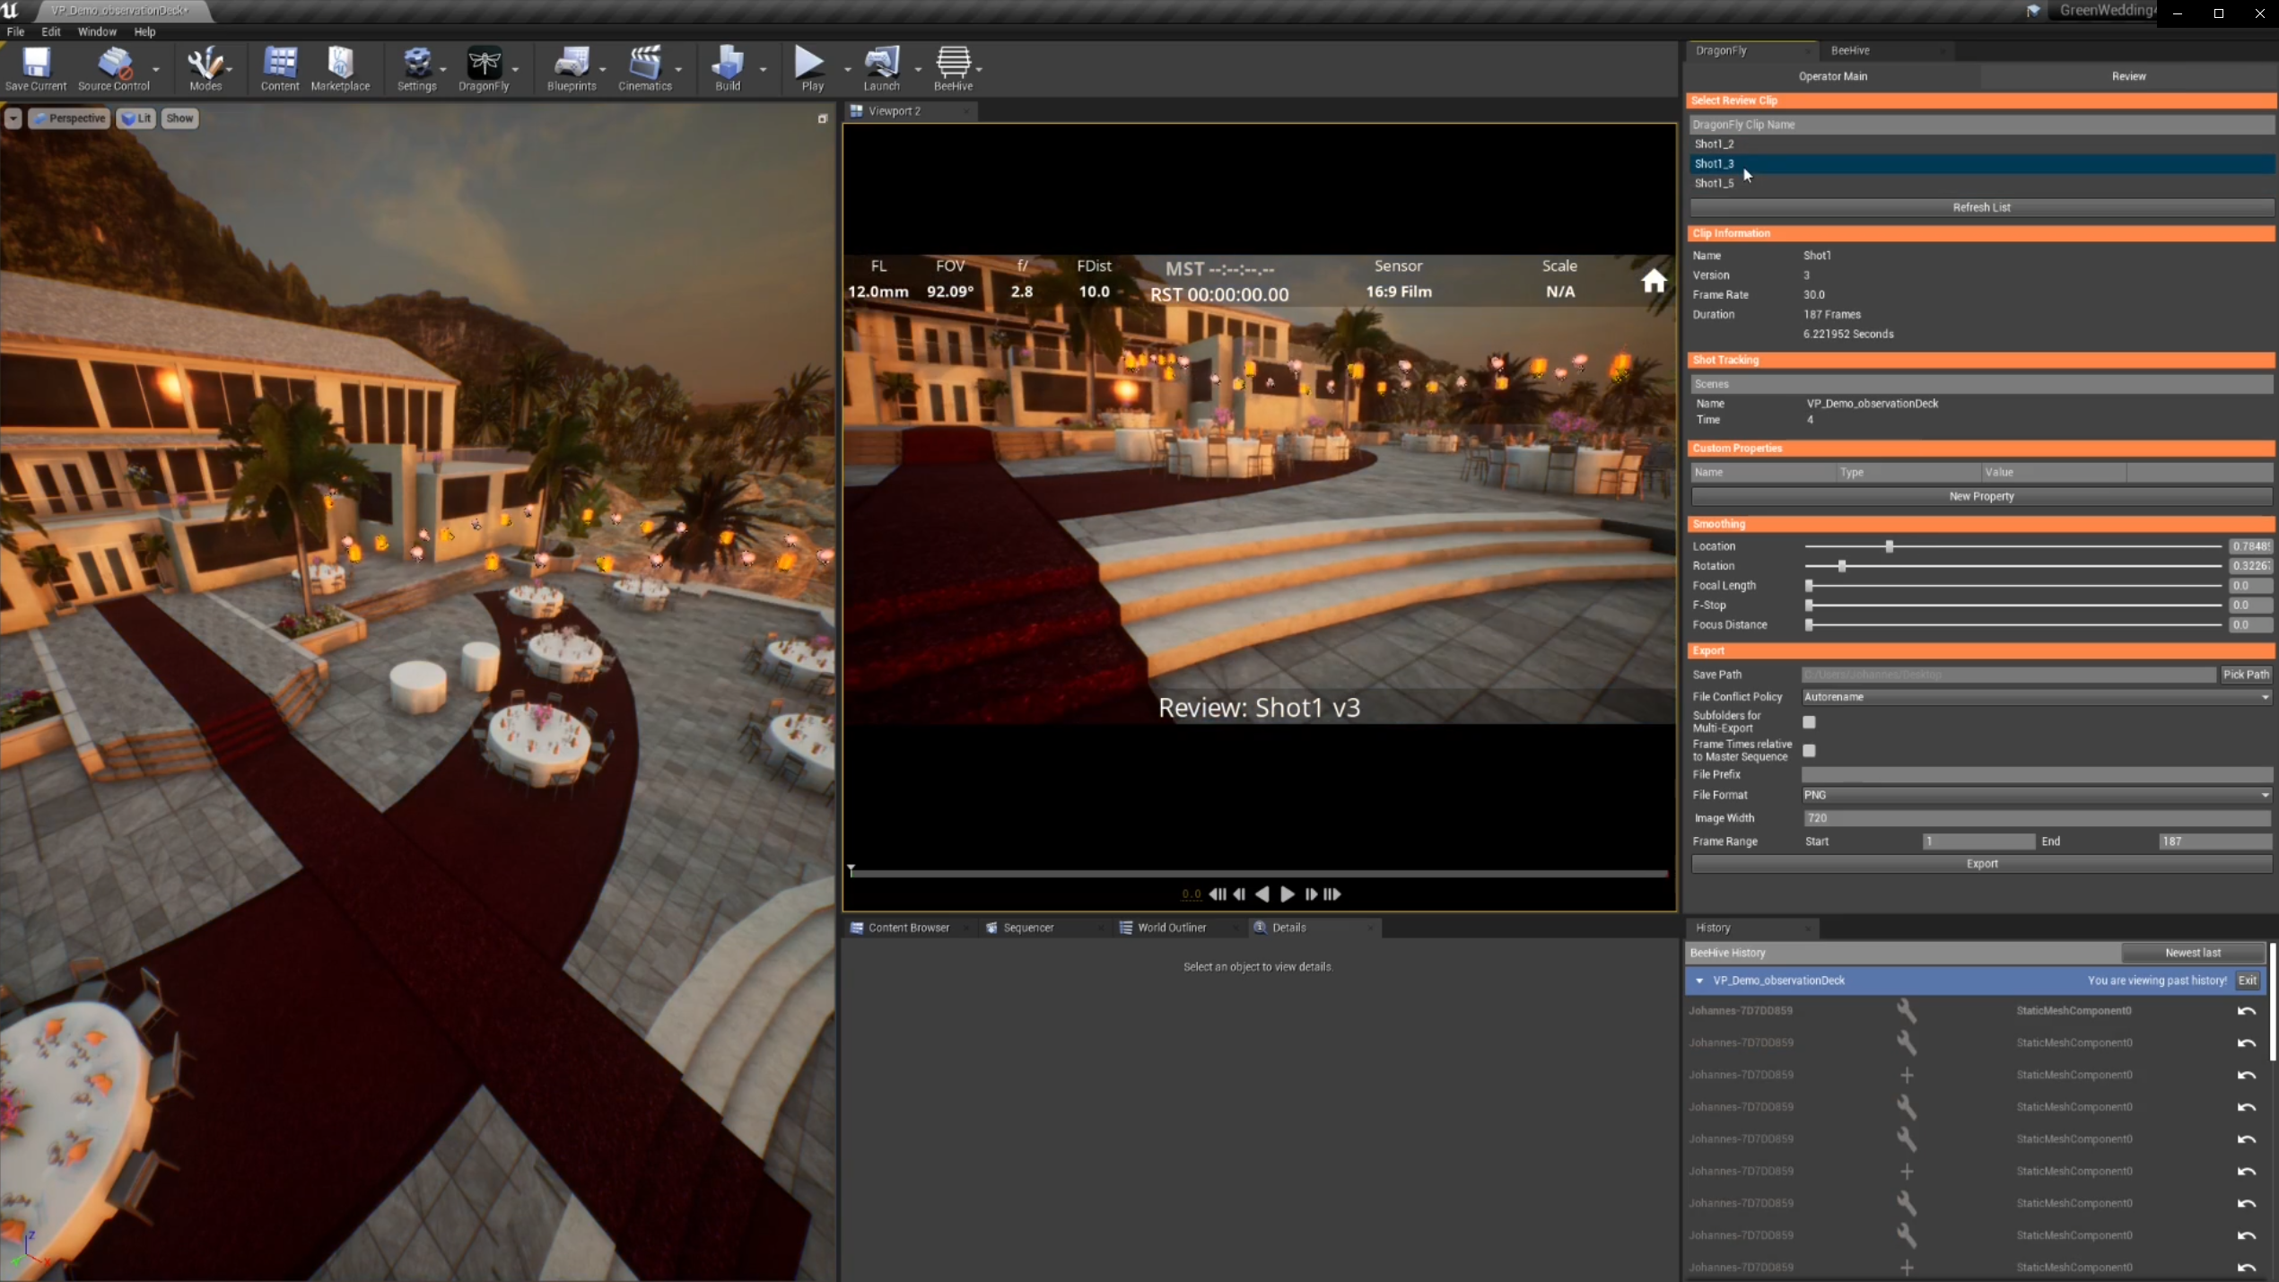2279x1282 pixels.
Task: Open the Help menu
Action: (144, 31)
